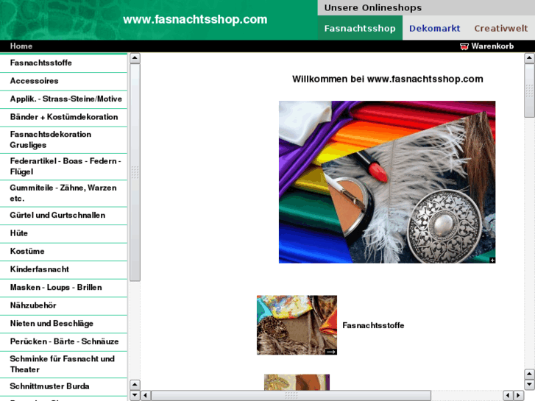Click the horizontal scrollbar leftmost arrow

click(x=146, y=396)
